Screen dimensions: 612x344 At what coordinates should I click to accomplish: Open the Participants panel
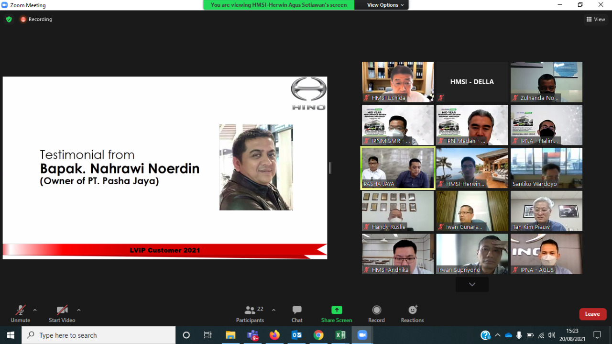click(250, 314)
